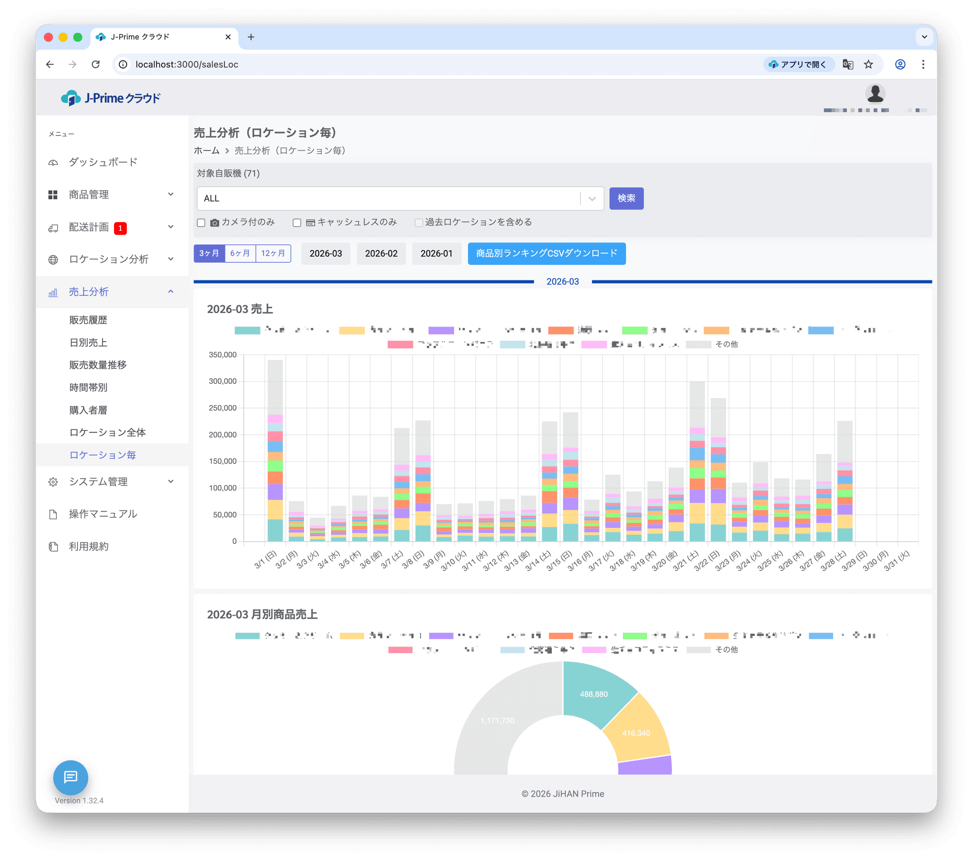Click the gear icon for システム管理
973x860 pixels.
point(53,482)
